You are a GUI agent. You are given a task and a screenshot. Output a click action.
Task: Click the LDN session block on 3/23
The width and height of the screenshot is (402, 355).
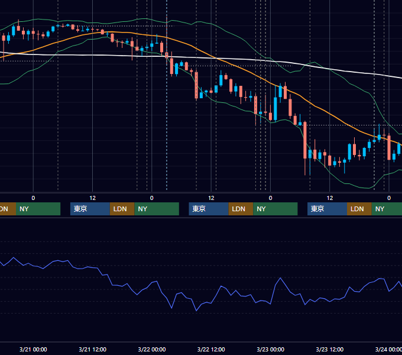[x=359, y=209]
